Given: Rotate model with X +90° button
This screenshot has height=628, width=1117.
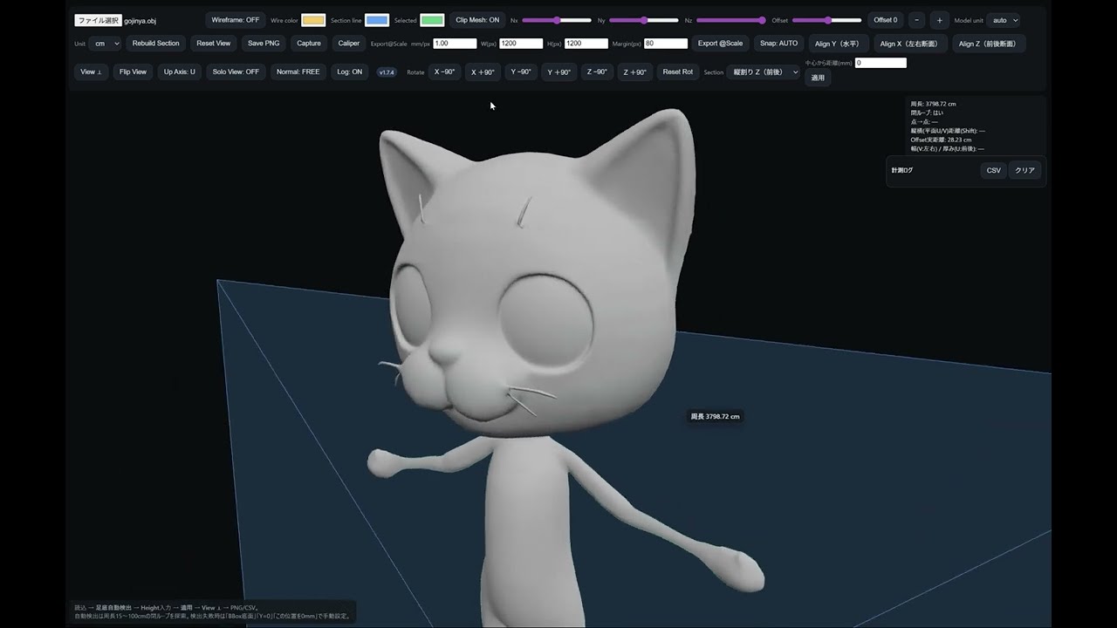Looking at the screenshot, I should (x=483, y=72).
